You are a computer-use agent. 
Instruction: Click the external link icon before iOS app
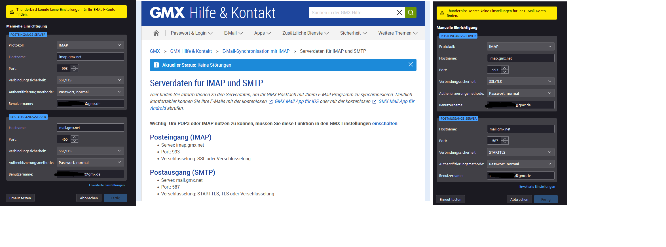270,102
